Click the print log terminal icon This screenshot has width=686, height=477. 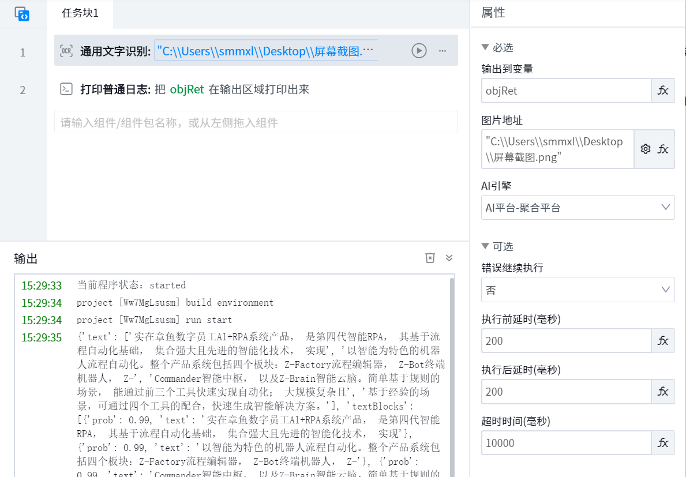67,89
